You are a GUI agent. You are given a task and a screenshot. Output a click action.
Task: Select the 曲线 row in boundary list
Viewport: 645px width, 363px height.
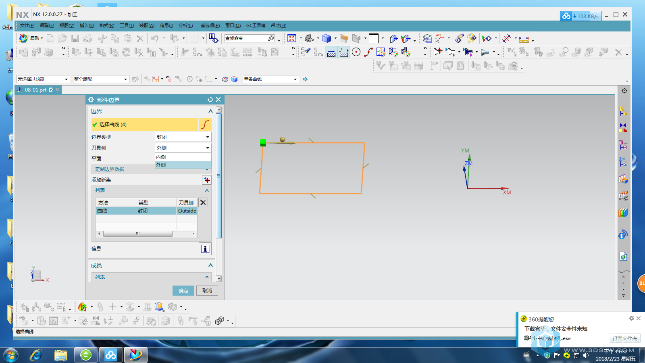146,211
